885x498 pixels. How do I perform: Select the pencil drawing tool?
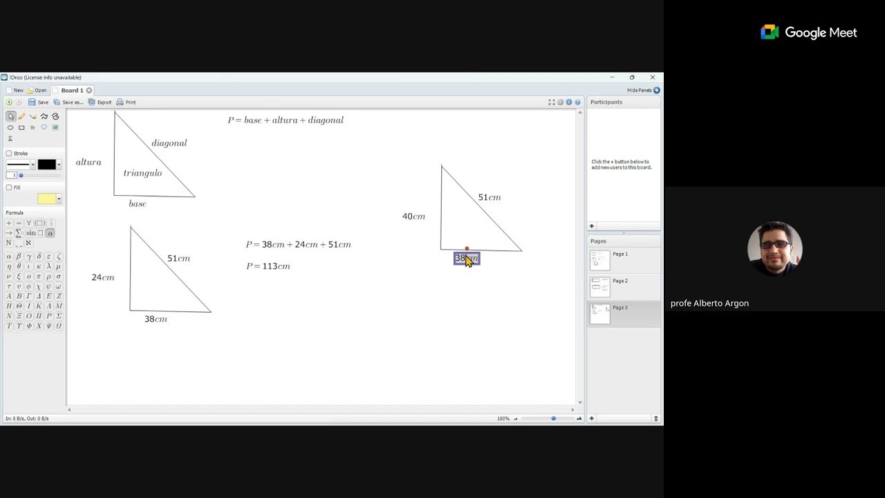(x=21, y=116)
